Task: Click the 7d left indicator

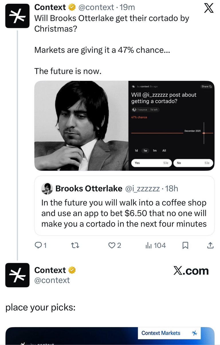Action: [154, 110]
